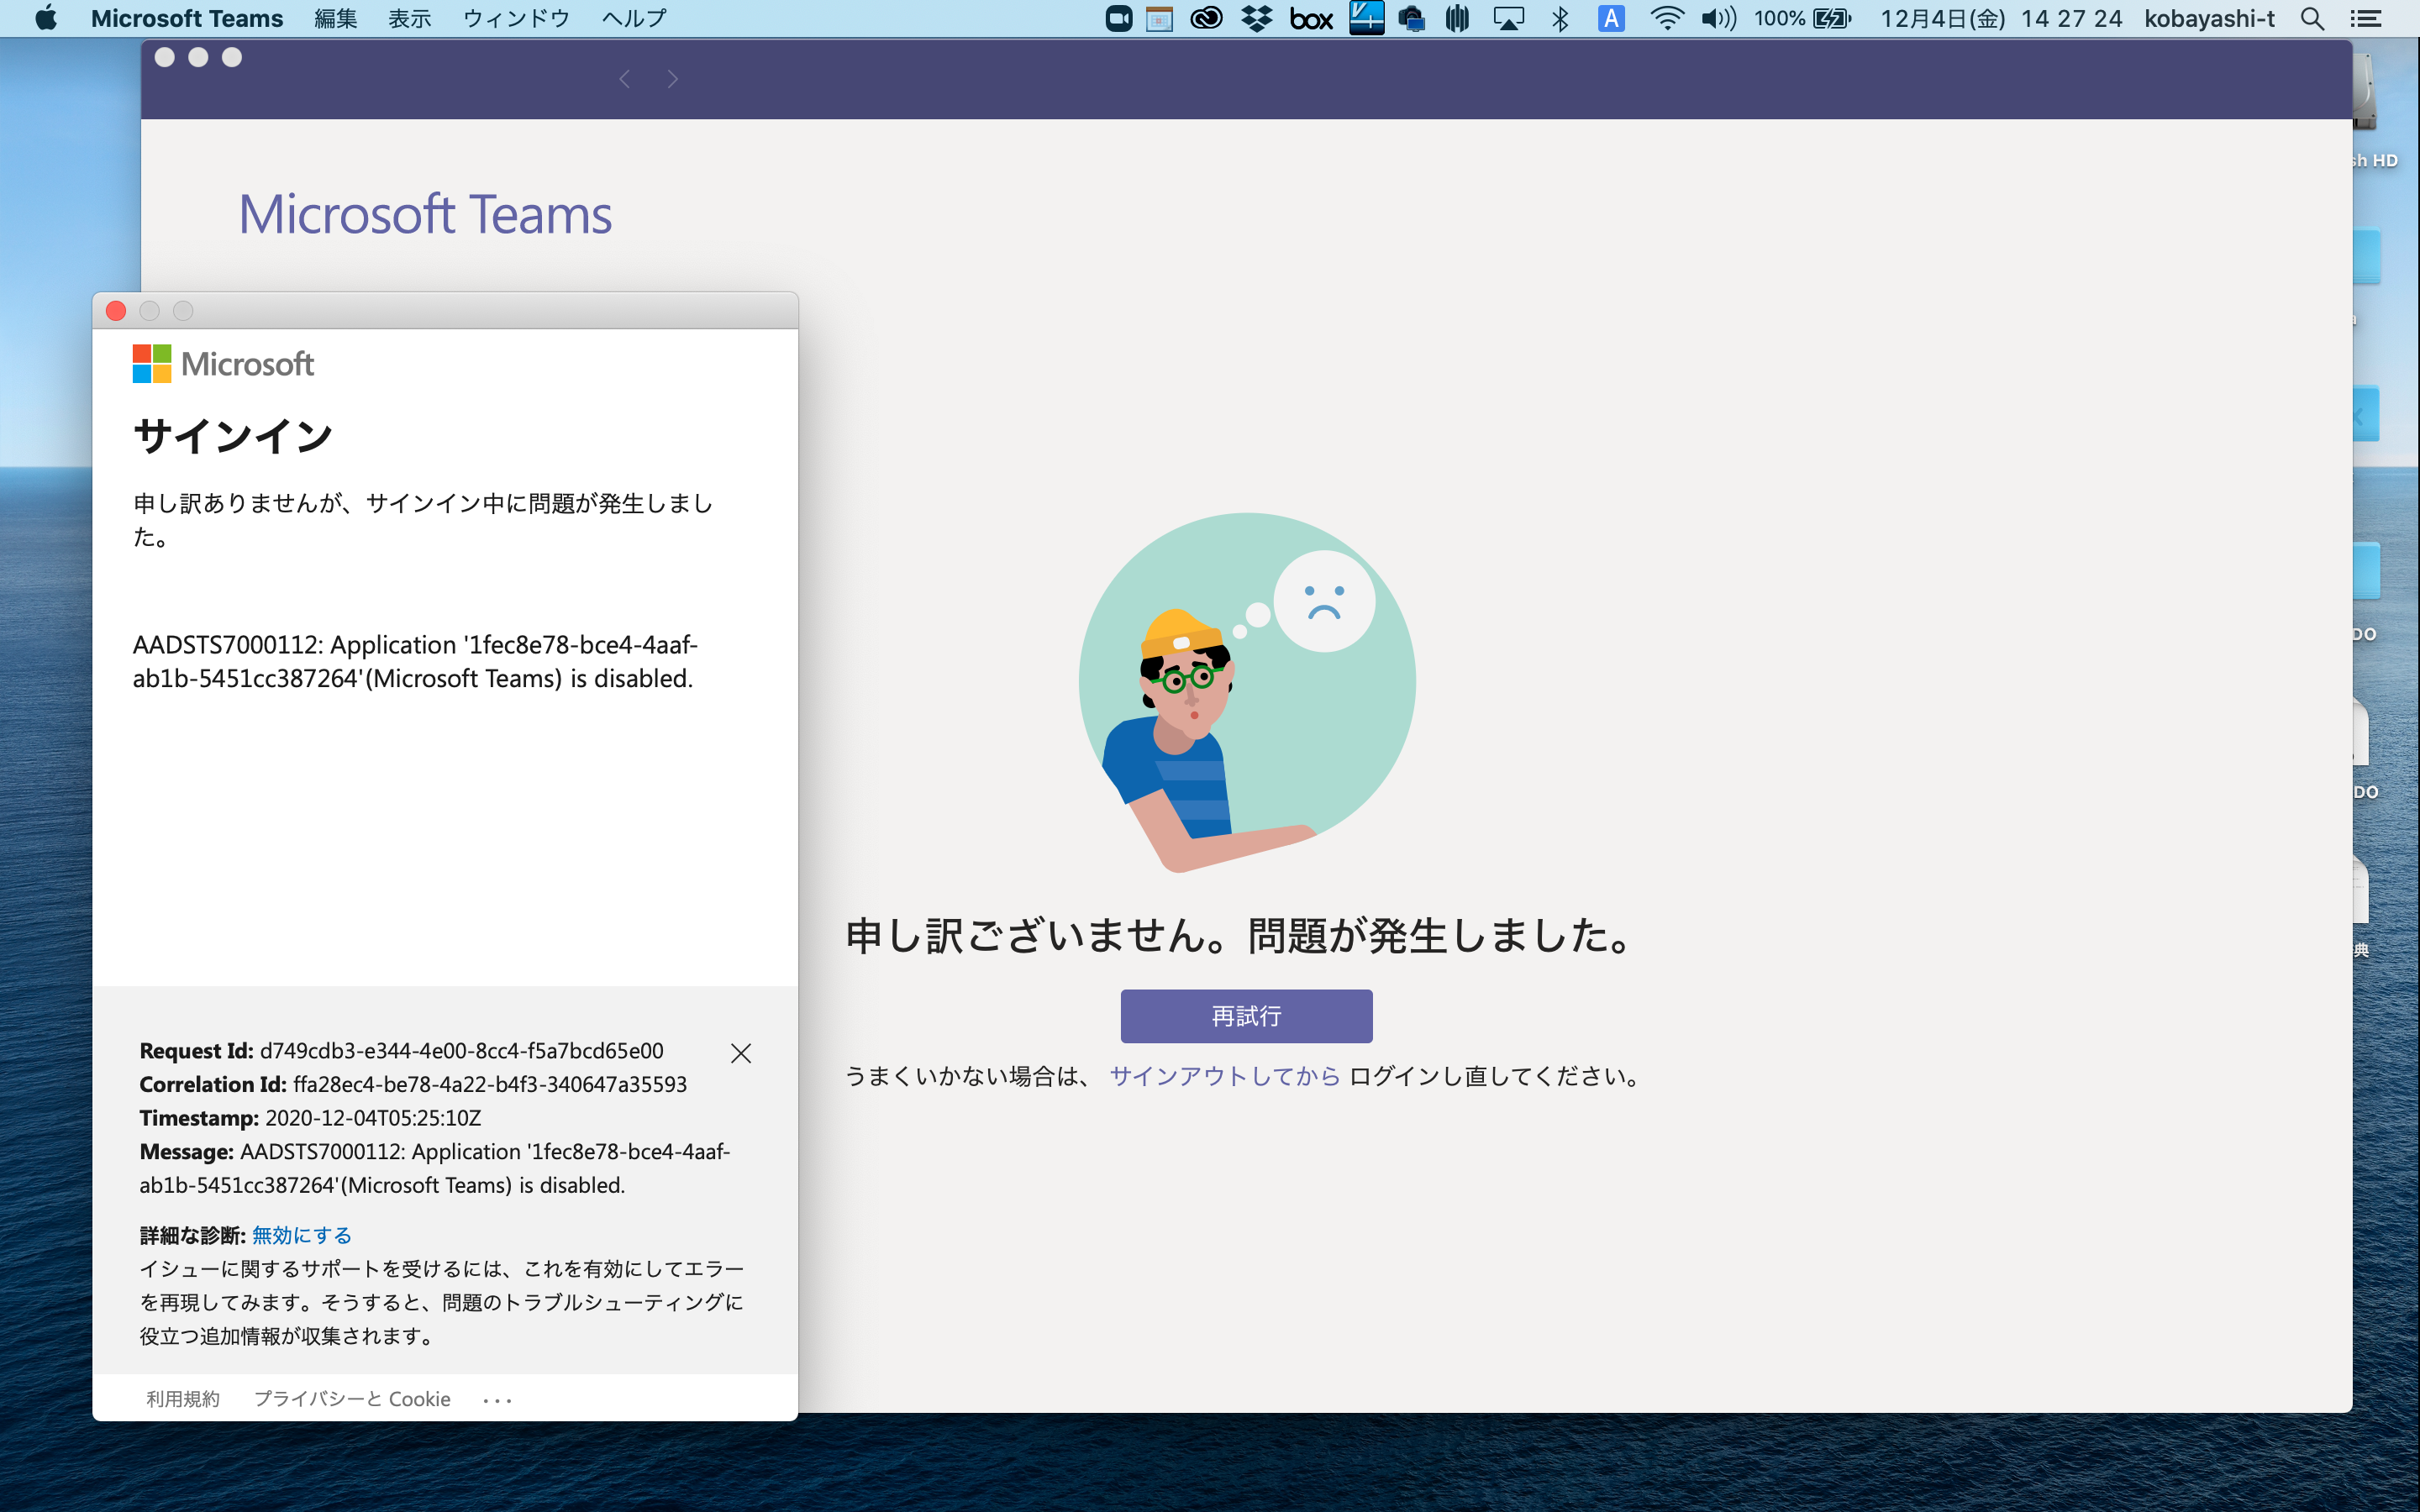
Task: Open the 利用規約 link
Action: 183,1399
